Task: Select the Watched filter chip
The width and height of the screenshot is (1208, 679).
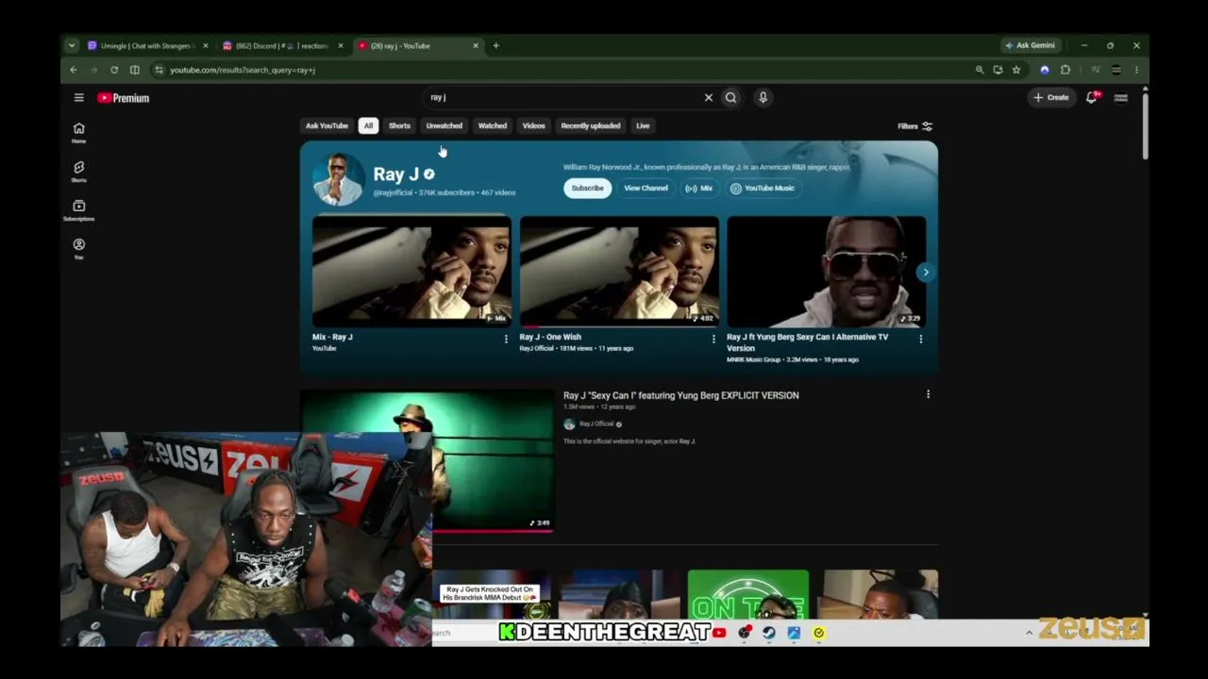Action: [x=492, y=125]
